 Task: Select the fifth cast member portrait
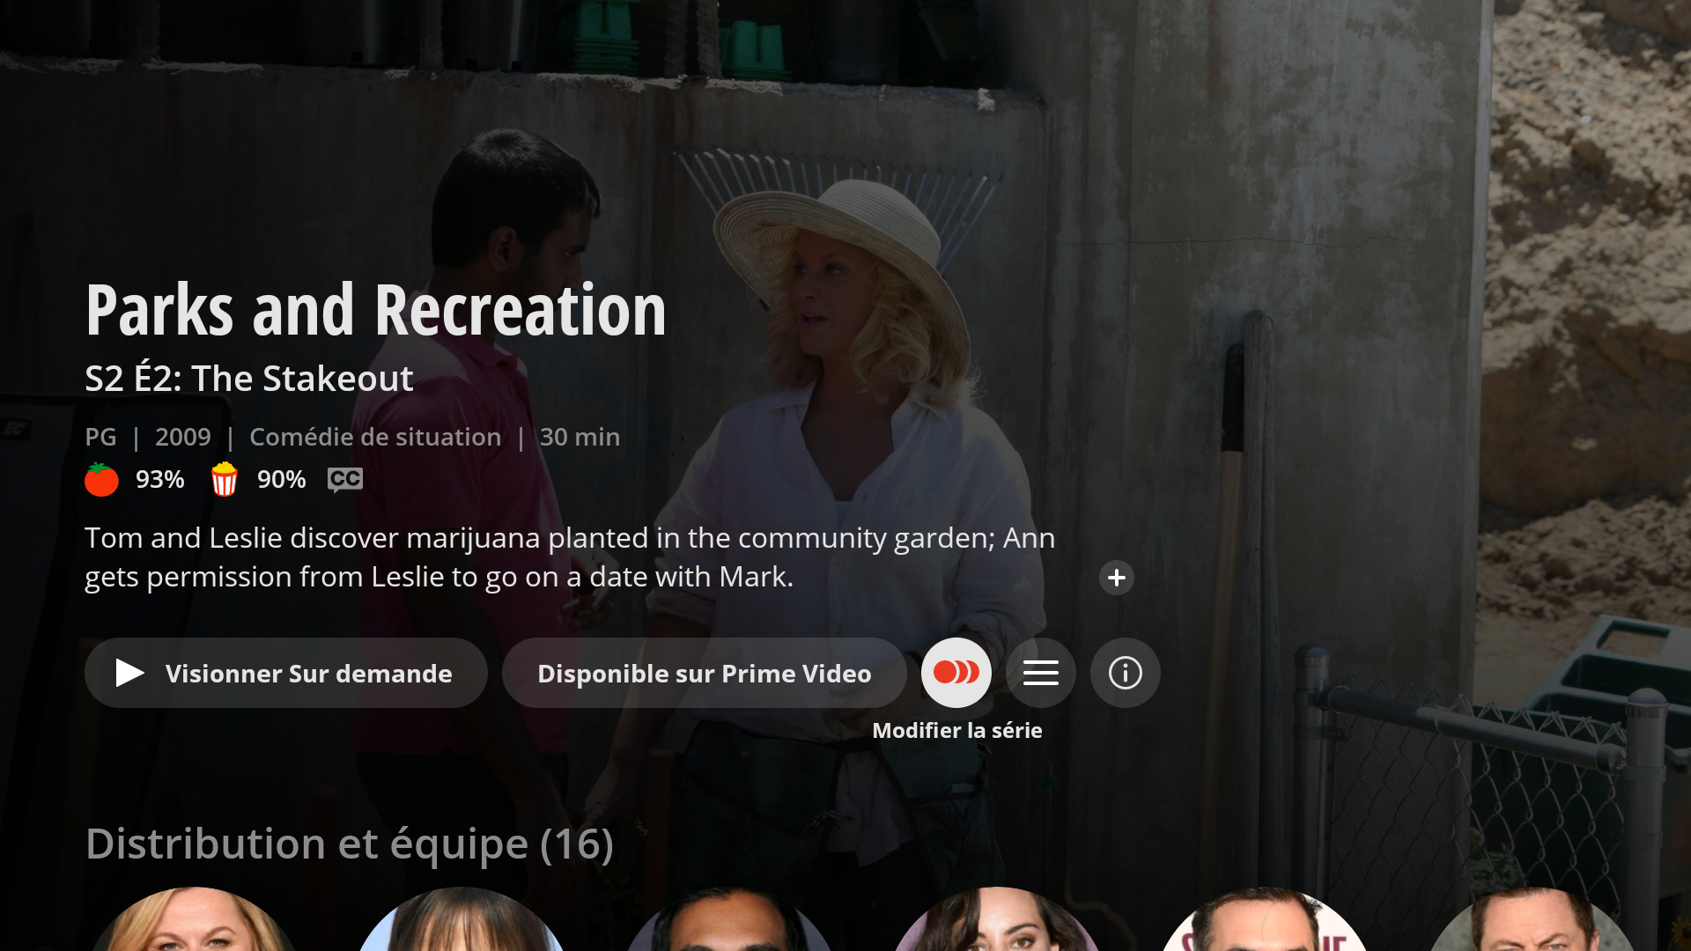point(1264,919)
